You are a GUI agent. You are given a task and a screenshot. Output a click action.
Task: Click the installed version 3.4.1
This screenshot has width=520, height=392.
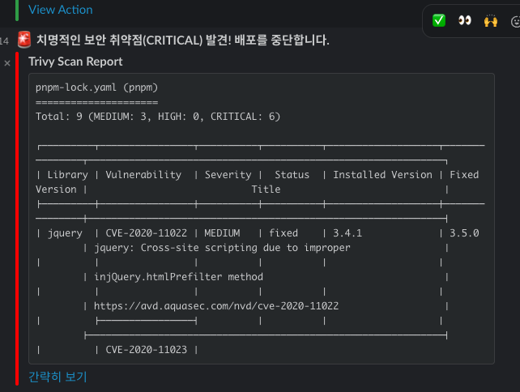point(347,233)
